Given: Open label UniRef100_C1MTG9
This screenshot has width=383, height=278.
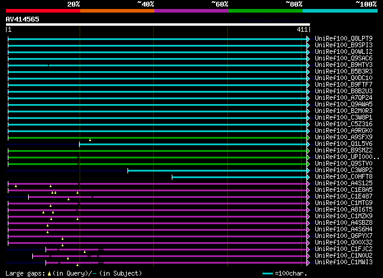Looking at the screenshot, I should click(x=344, y=203).
